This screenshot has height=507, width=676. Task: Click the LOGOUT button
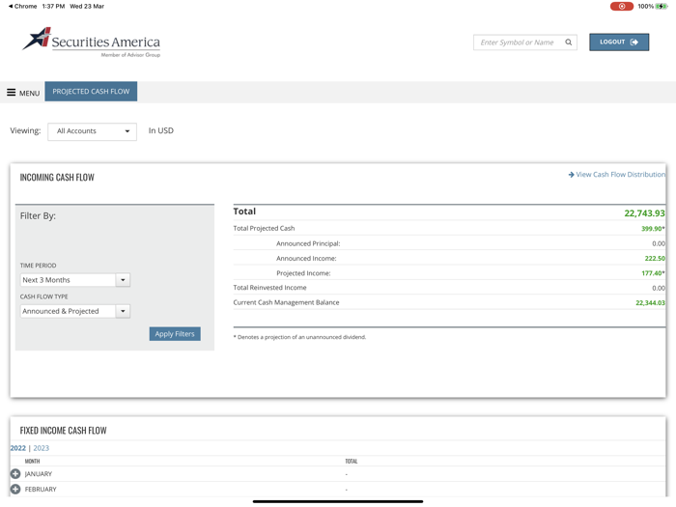tap(619, 42)
